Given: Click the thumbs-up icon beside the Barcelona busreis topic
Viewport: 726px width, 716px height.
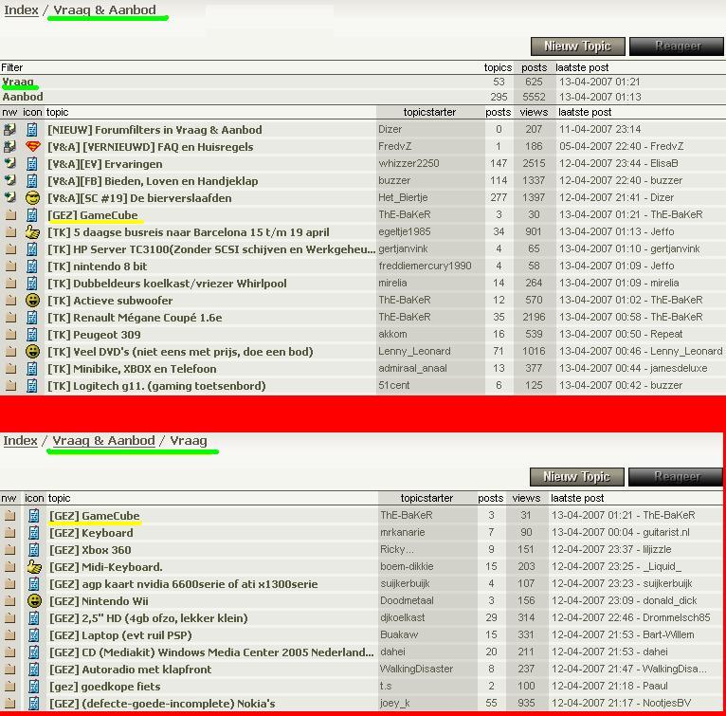Looking at the screenshot, I should (x=32, y=231).
